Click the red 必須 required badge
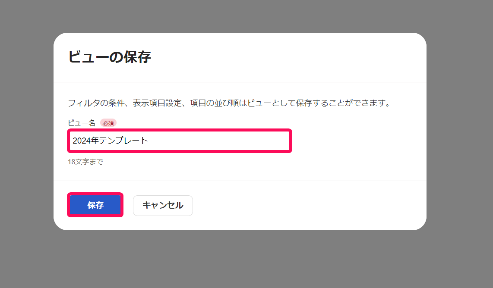Image resolution: width=493 pixels, height=288 pixels. click(108, 123)
